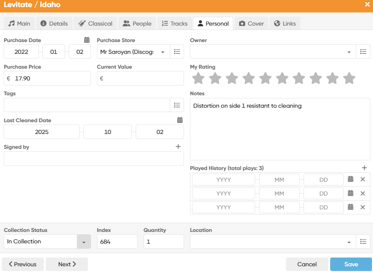373x272 pixels.
Task: Open the Collection Status dropdown
Action: 84,242
